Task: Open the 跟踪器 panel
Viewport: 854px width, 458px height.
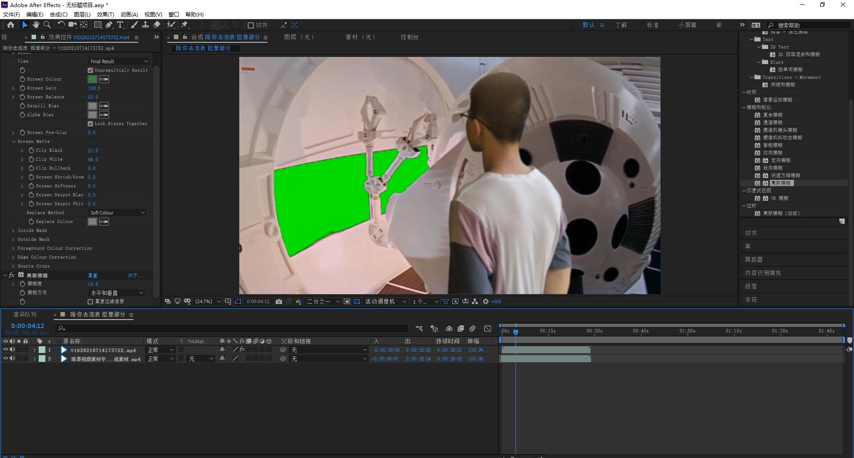Action: pyautogui.click(x=753, y=259)
